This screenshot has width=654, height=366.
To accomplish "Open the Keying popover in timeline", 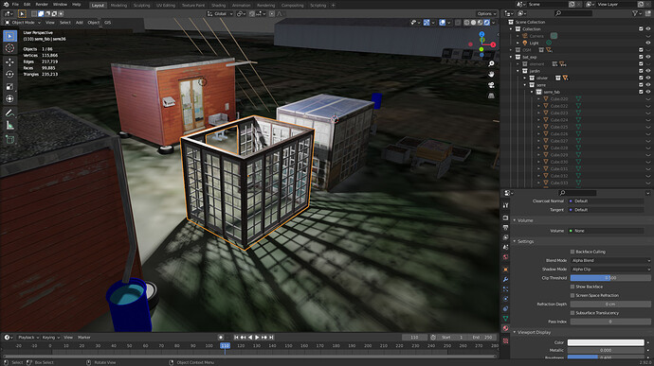I will [x=51, y=338].
